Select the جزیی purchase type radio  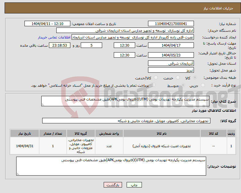203,85
